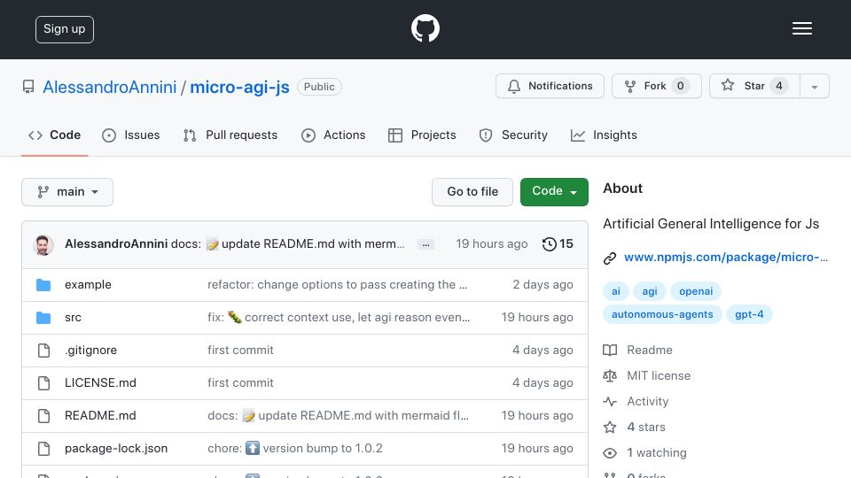This screenshot has width=851, height=478.
Task: Click the example folder icon
Action: (x=43, y=284)
